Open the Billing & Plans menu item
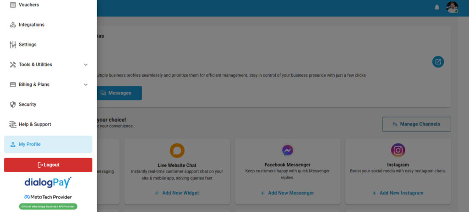The height and width of the screenshot is (212, 469). pyautogui.click(x=34, y=85)
